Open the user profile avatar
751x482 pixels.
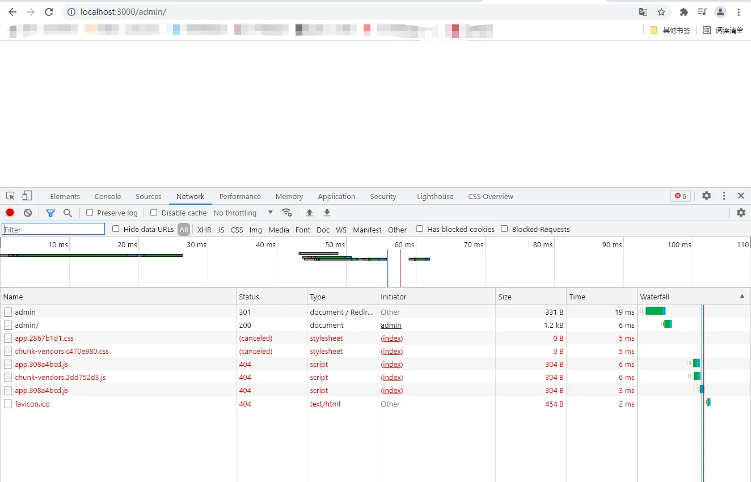[720, 12]
